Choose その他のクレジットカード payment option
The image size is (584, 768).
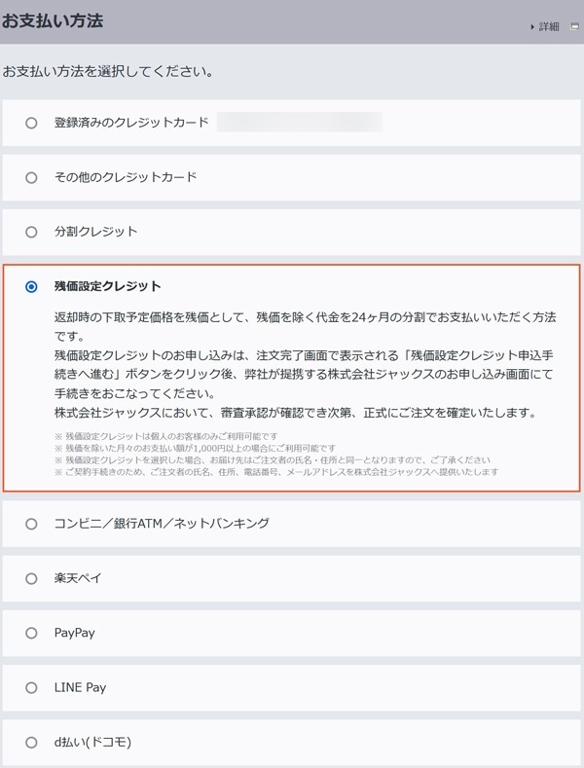click(x=32, y=178)
